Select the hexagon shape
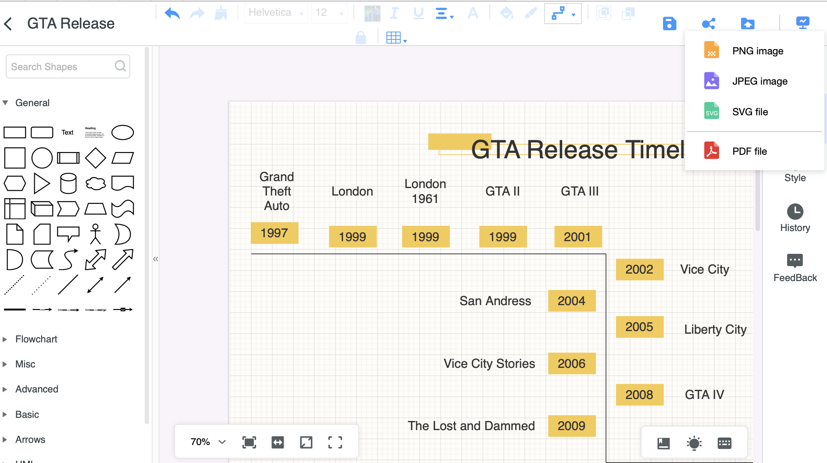This screenshot has height=463, width=827. [x=15, y=183]
